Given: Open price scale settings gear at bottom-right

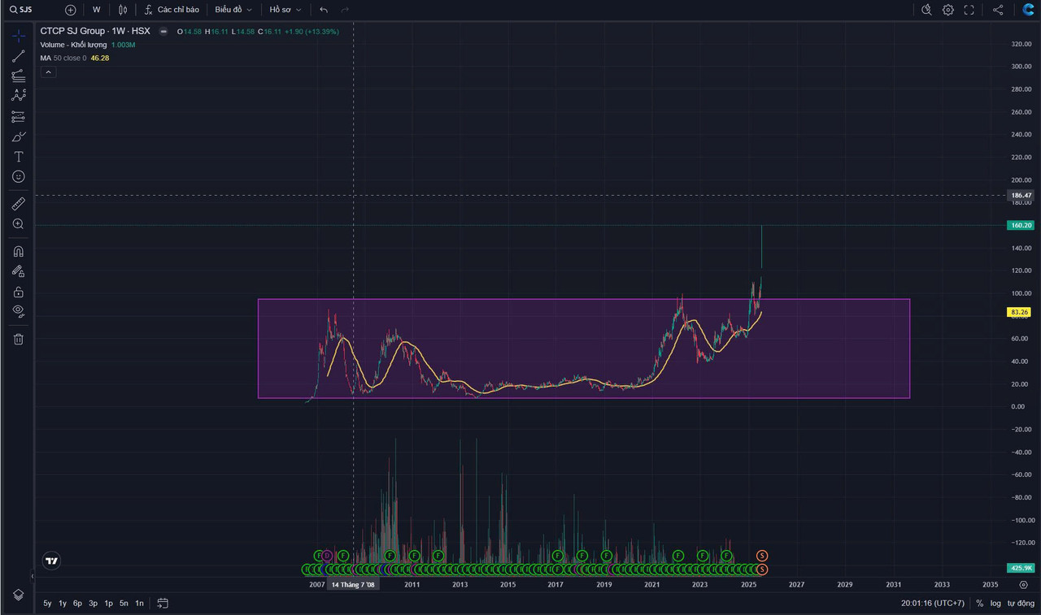Looking at the screenshot, I should click(x=1023, y=584).
